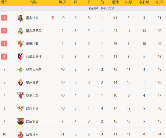Click the Real Sociedad club crest
166x138 pixels.
[x=20, y=18]
